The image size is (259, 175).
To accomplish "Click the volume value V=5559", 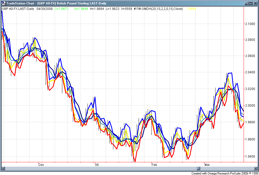I will pos(126,9).
